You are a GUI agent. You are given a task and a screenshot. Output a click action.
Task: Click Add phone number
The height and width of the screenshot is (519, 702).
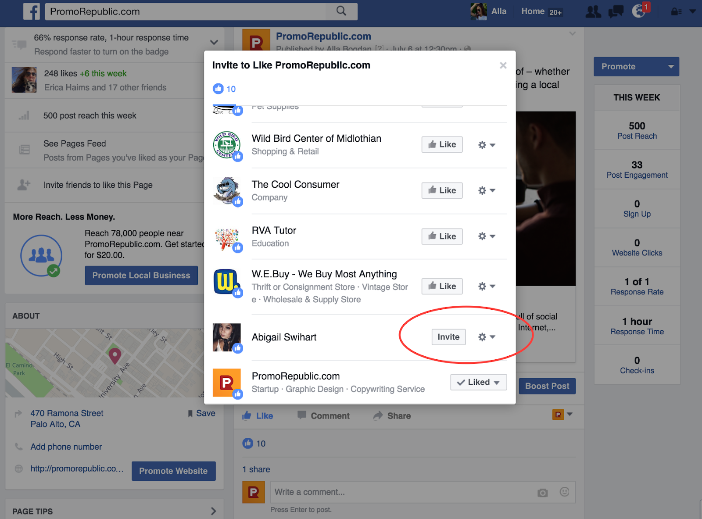point(66,447)
